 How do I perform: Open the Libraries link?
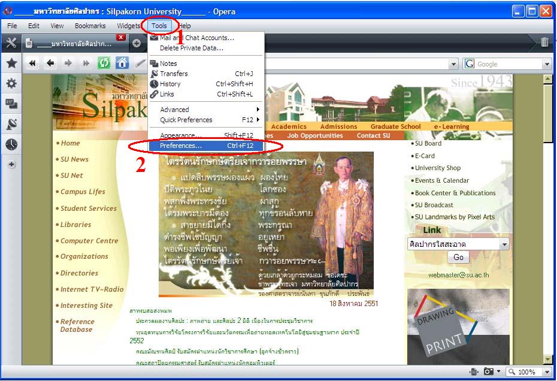pos(75,224)
